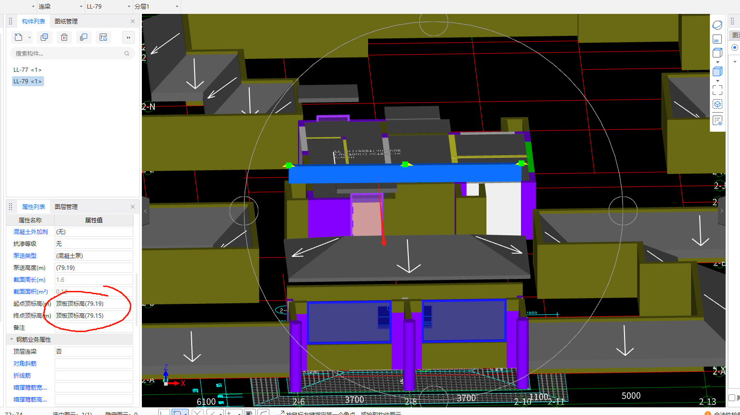The image size is (740, 415).
Task: Click the right panel collapse arrow
Action: pos(722,211)
